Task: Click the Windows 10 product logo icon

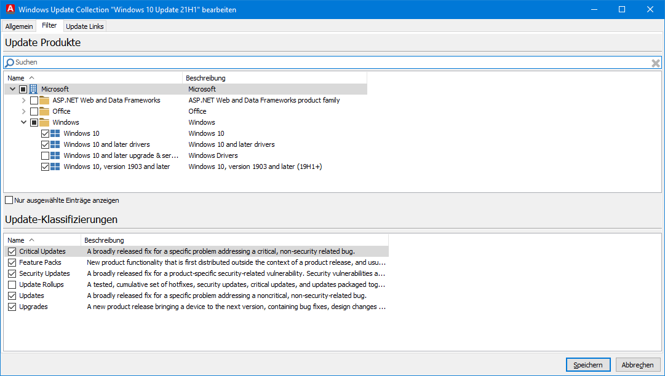Action: 55,133
